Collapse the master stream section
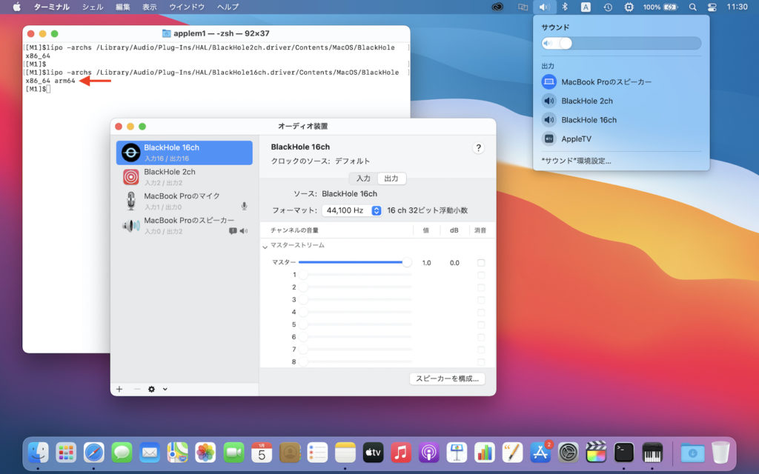Screen dimensions: 759x474 (x=265, y=246)
